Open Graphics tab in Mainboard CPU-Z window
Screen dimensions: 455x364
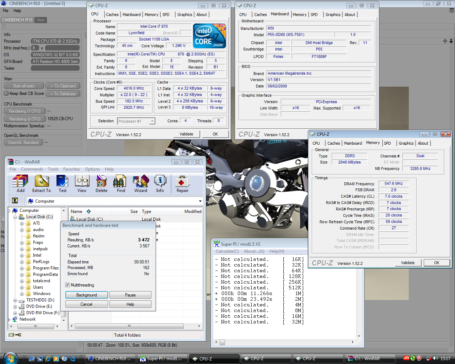click(333, 15)
